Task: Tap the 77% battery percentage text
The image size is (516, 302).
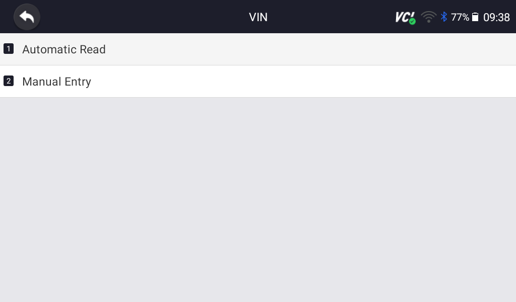Action: 460,17
